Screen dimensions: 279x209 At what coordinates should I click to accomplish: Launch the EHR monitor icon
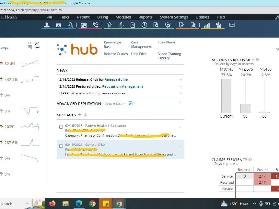click(x=232, y=25)
